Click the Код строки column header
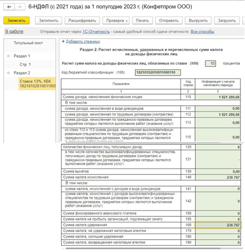245x252 pixels. [188, 83]
